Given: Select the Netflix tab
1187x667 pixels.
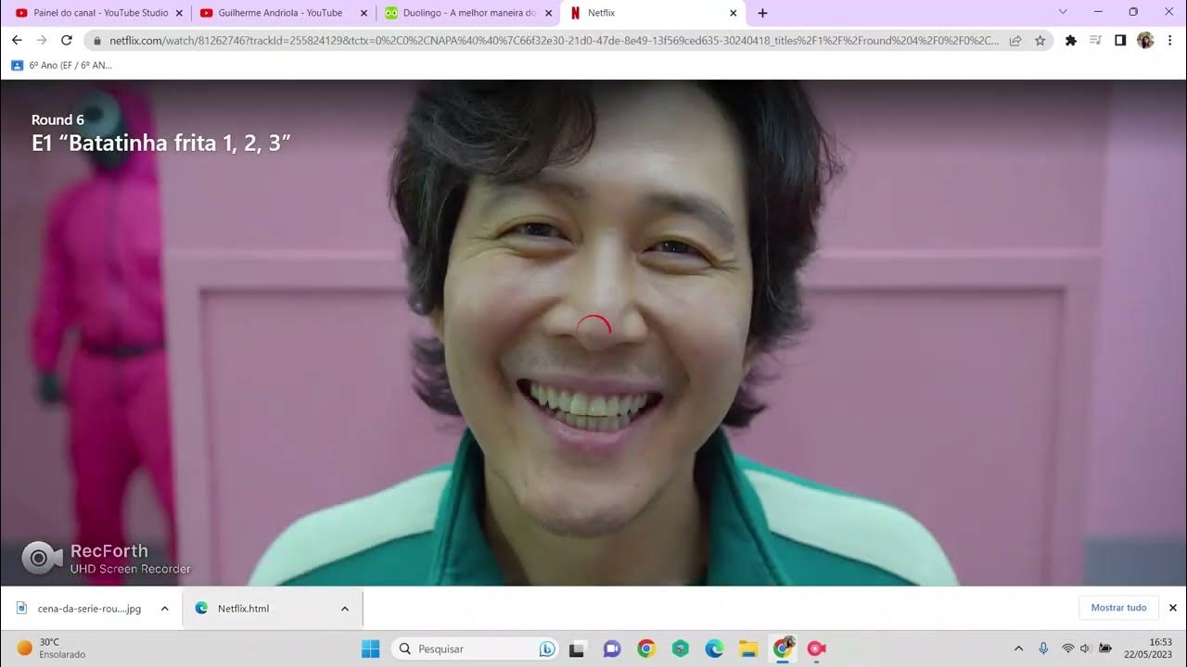Looking at the screenshot, I should tap(652, 13).
